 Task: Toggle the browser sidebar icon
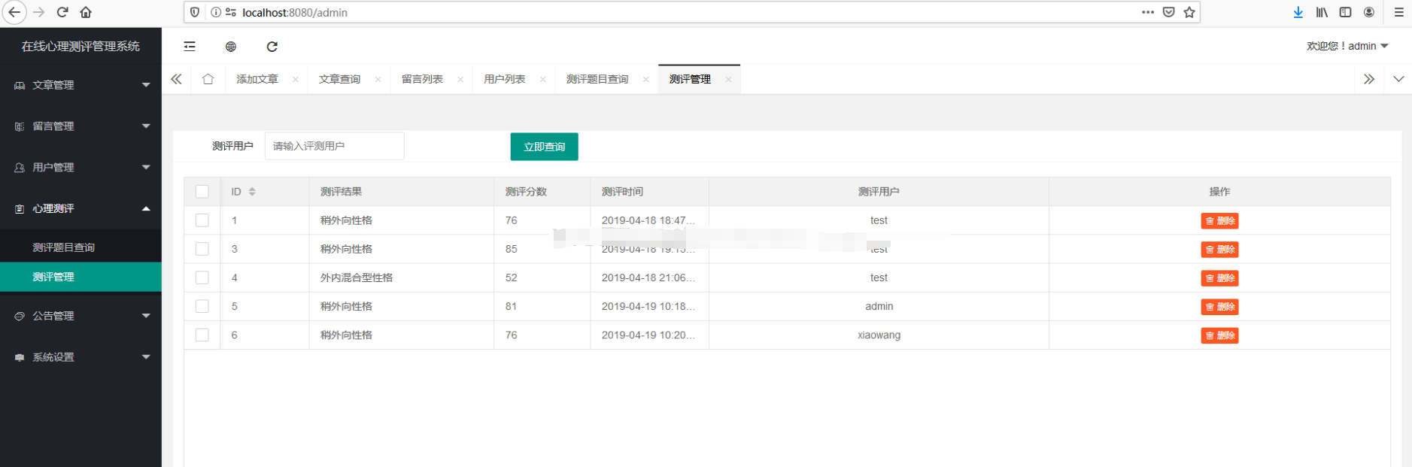pyautogui.click(x=1345, y=12)
